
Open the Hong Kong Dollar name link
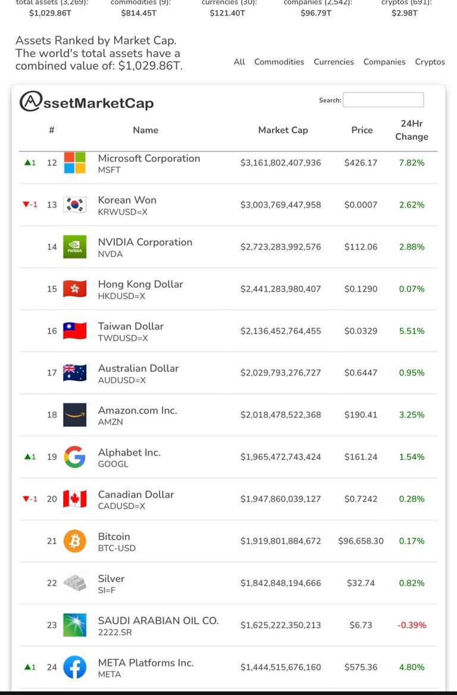(140, 284)
